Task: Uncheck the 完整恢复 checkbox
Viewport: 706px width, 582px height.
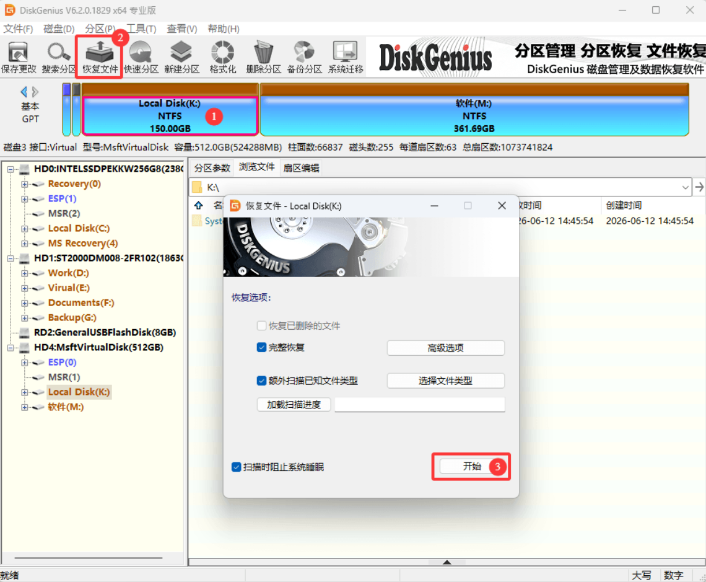Action: pyautogui.click(x=261, y=347)
